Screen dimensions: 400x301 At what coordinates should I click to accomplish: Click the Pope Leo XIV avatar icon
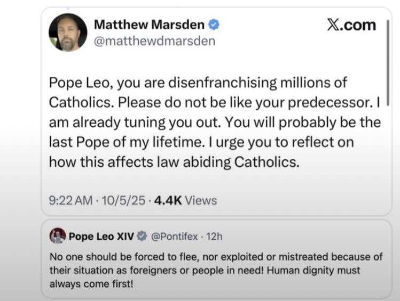pyautogui.click(x=58, y=235)
